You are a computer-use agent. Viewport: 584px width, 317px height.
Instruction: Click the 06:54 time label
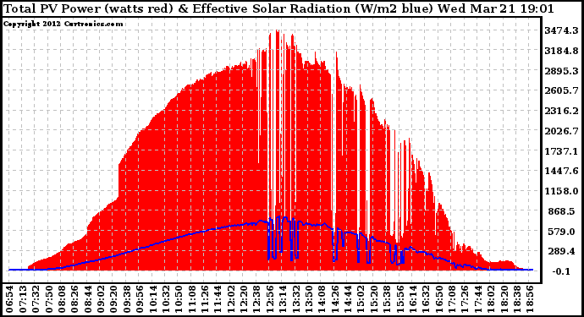(x=9, y=299)
